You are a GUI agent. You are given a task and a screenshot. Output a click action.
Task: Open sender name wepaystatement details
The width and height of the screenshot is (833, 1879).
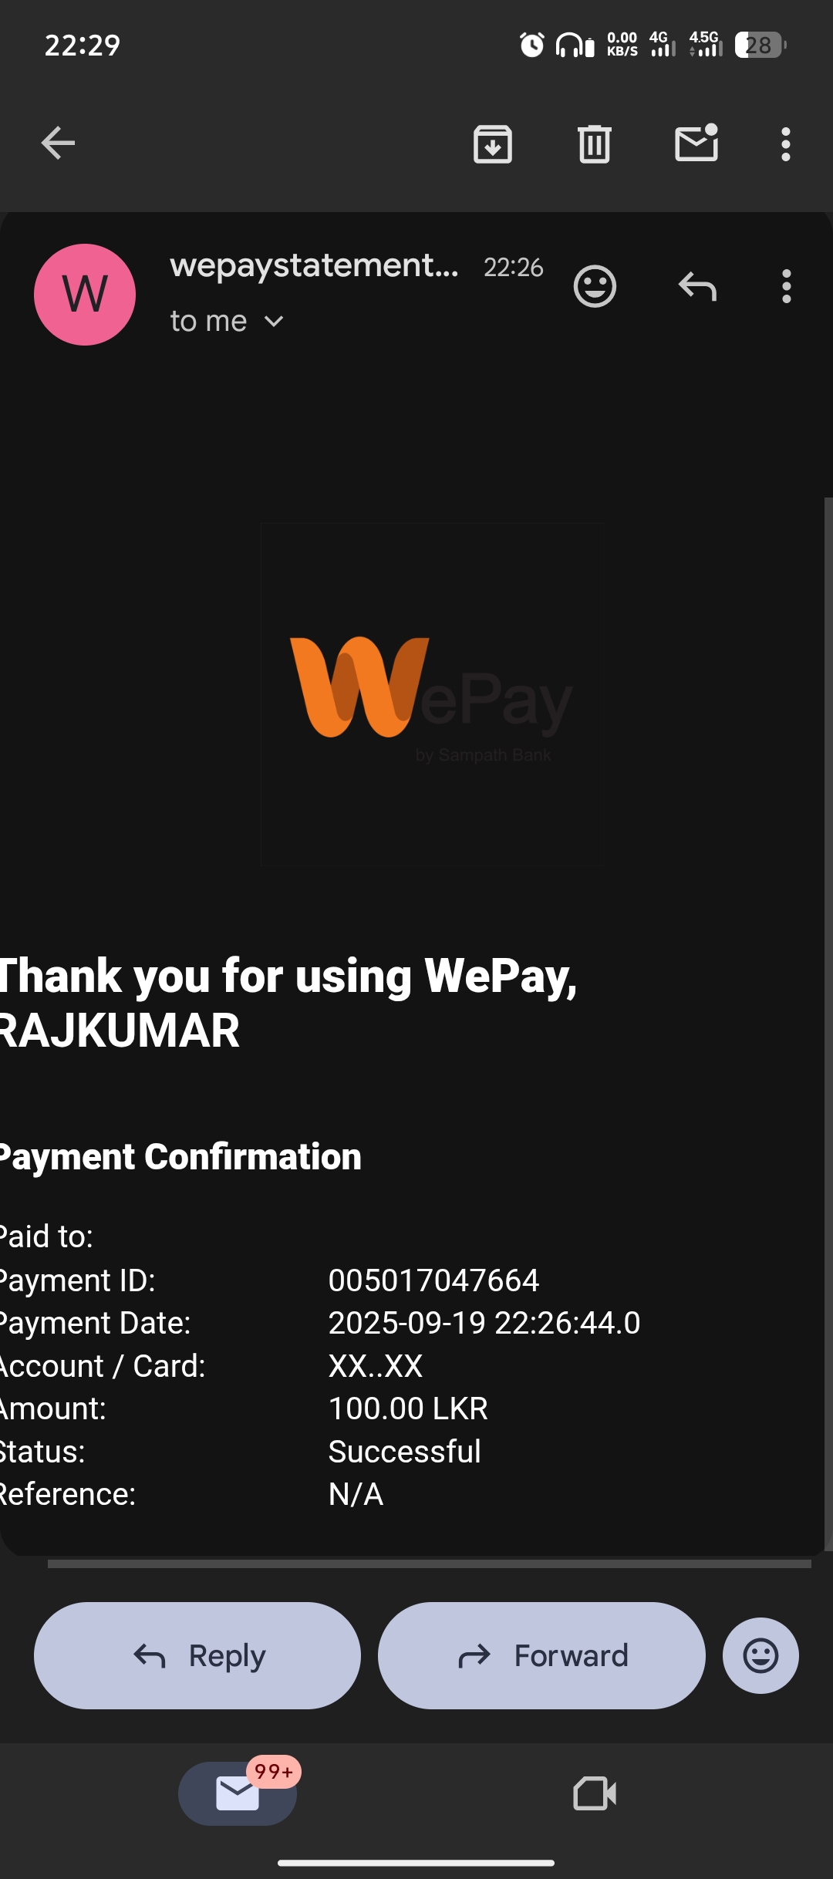coord(315,265)
